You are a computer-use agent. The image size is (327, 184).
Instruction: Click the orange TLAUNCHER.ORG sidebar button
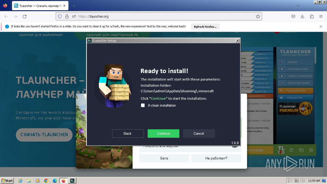tap(295, 91)
